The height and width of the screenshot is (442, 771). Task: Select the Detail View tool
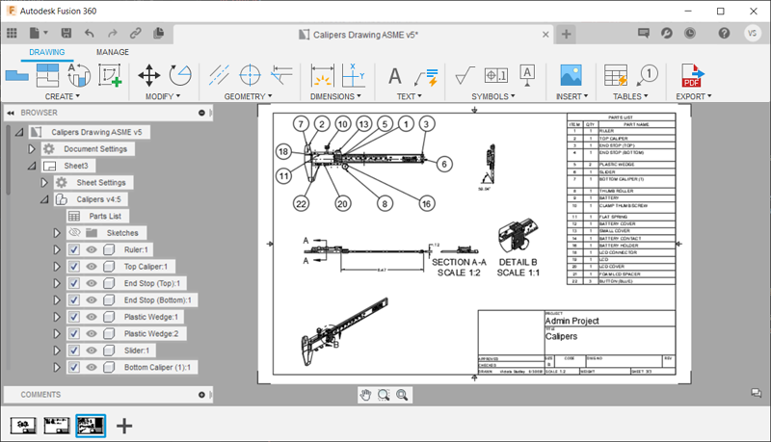79,75
